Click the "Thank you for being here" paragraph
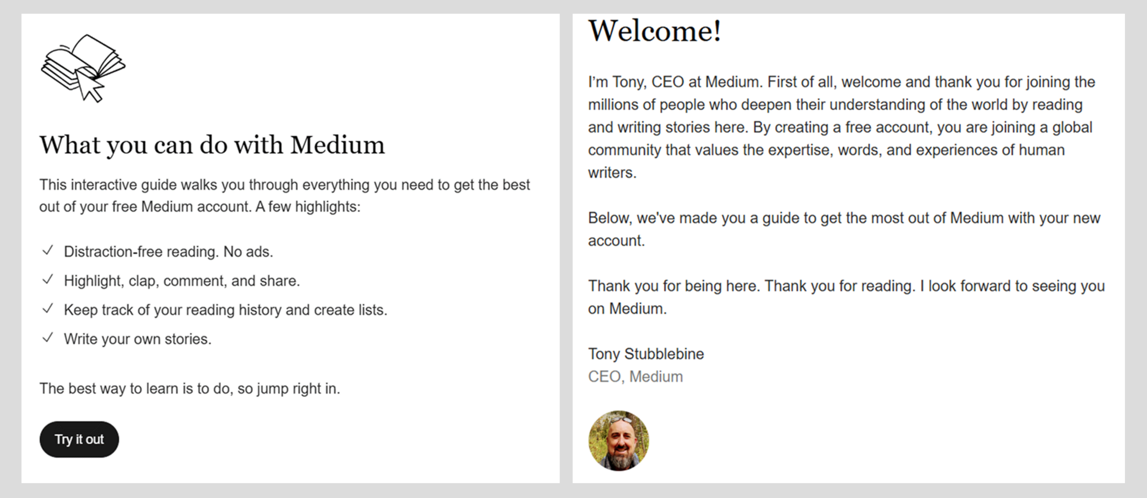 click(846, 297)
